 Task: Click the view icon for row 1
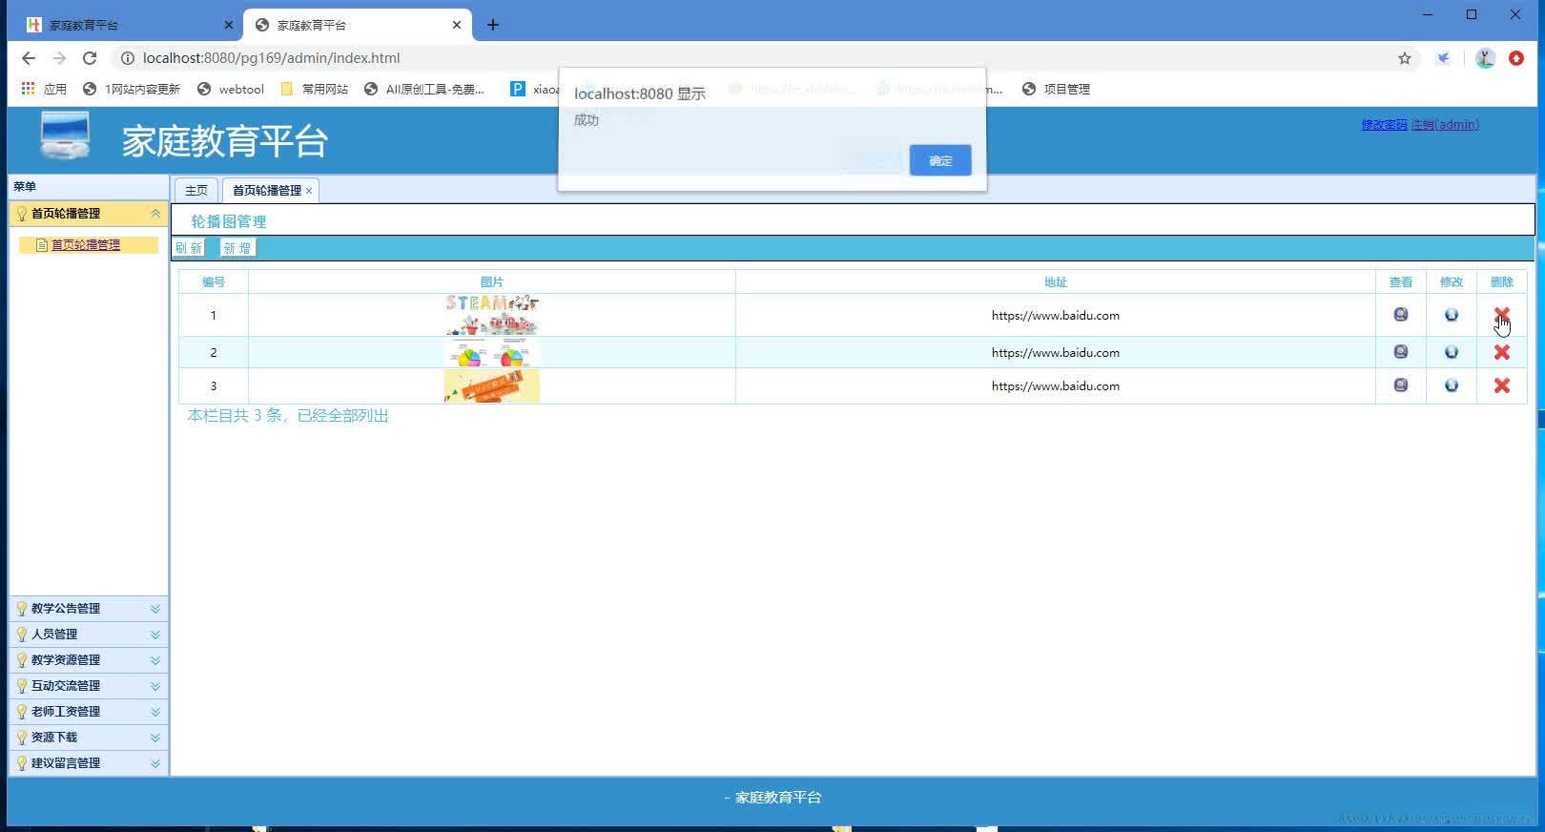pos(1400,315)
